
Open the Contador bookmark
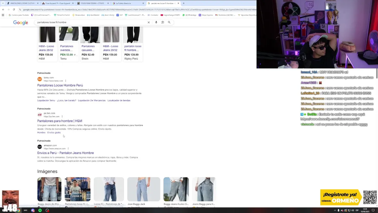(x=153, y=15)
